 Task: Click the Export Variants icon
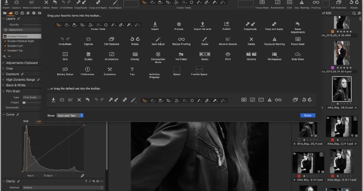202,24
